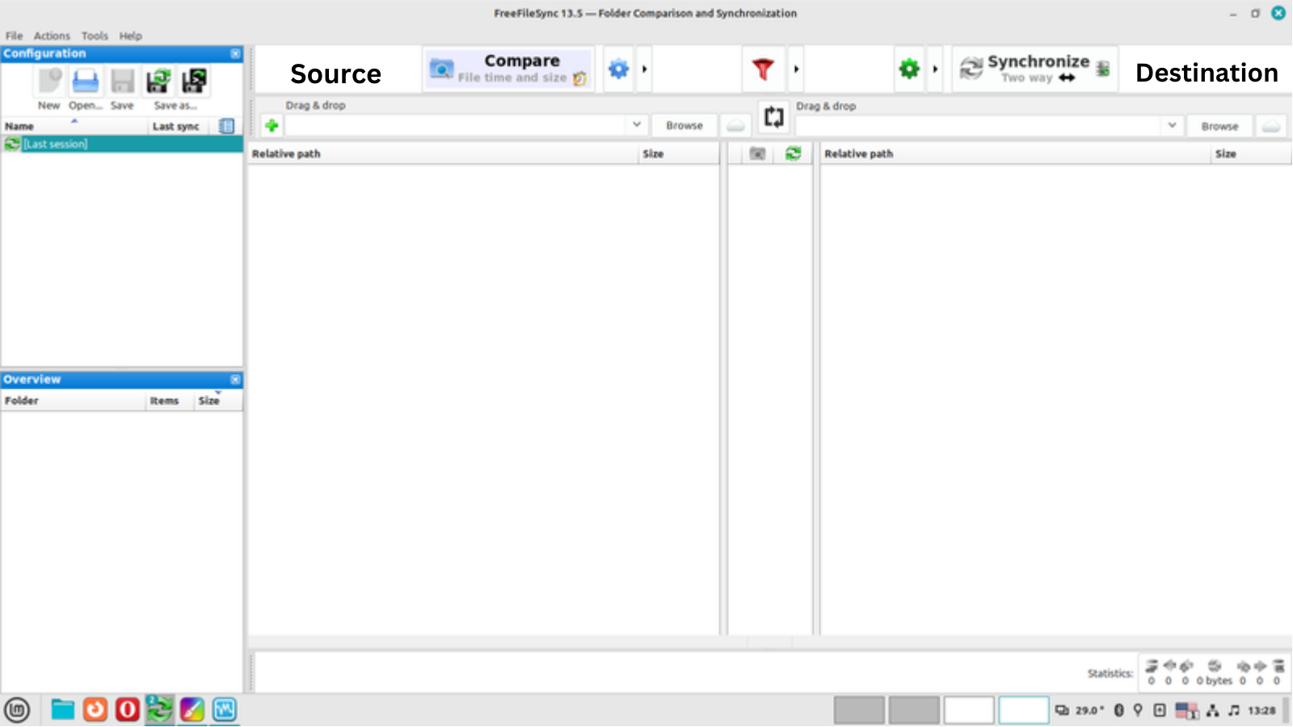Open synchronization settings green gear
Image resolution: width=1293 pixels, height=727 pixels.
tap(909, 69)
